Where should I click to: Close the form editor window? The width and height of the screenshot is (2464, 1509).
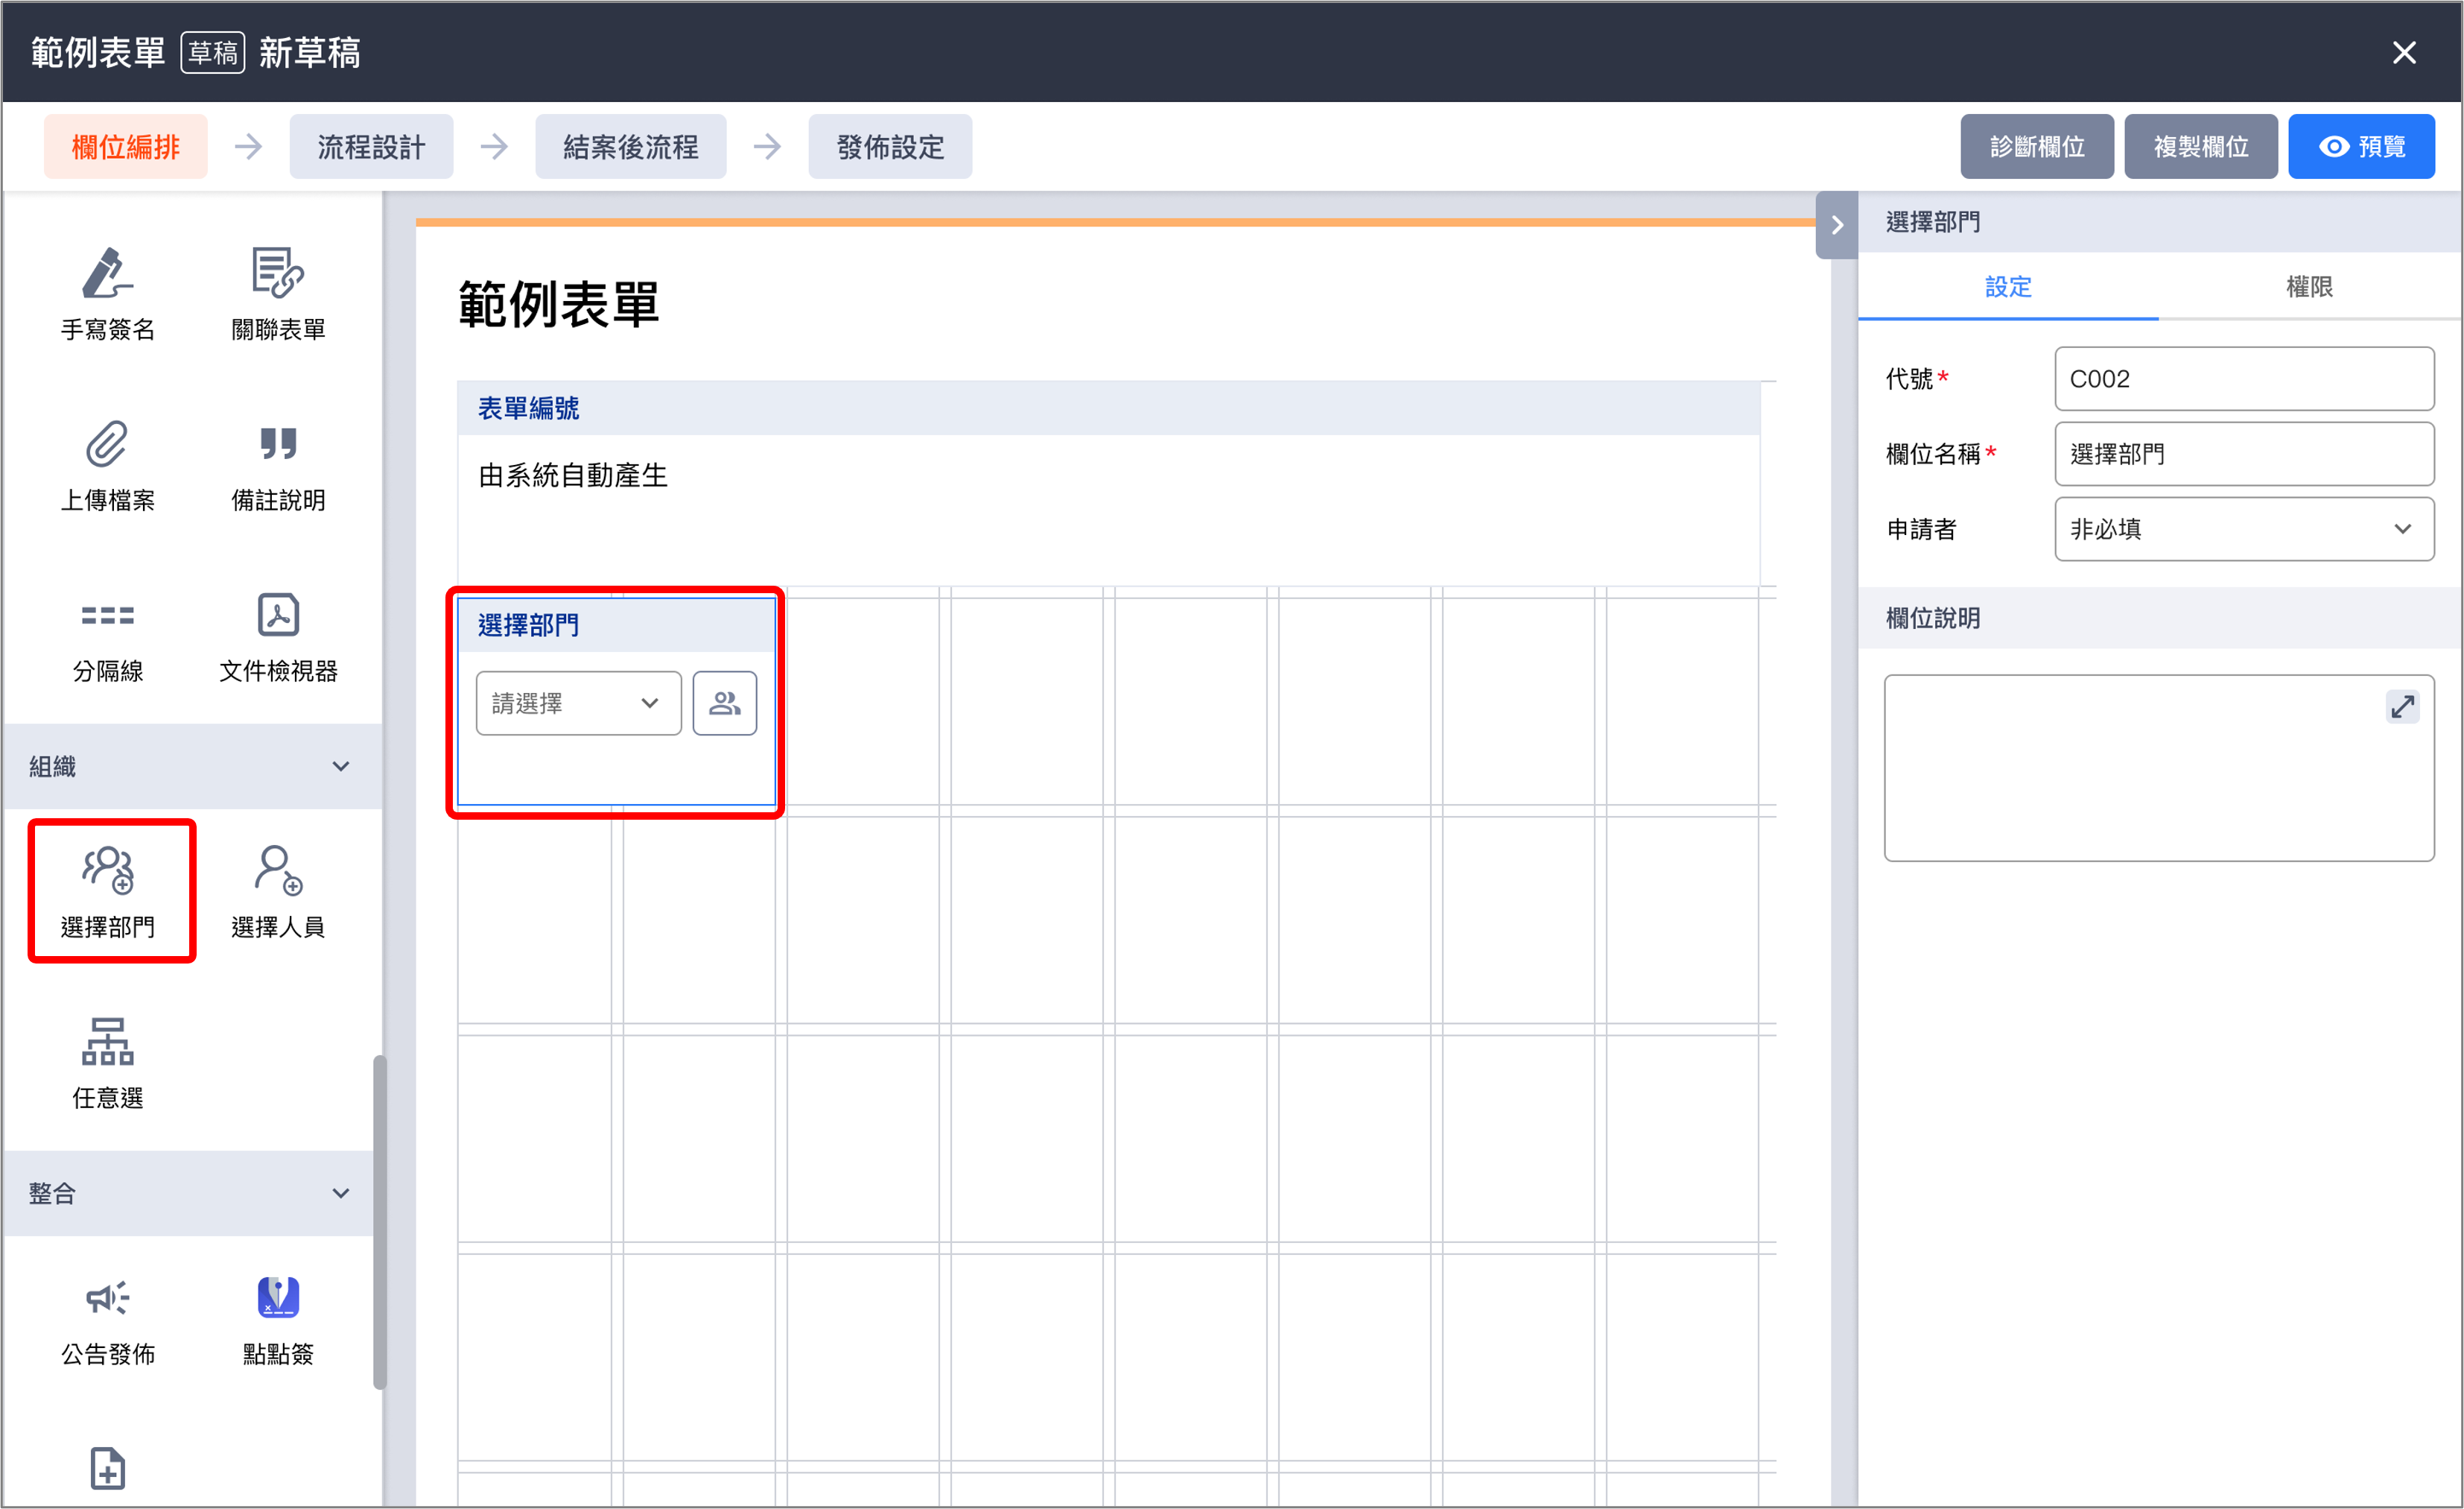tap(2404, 52)
